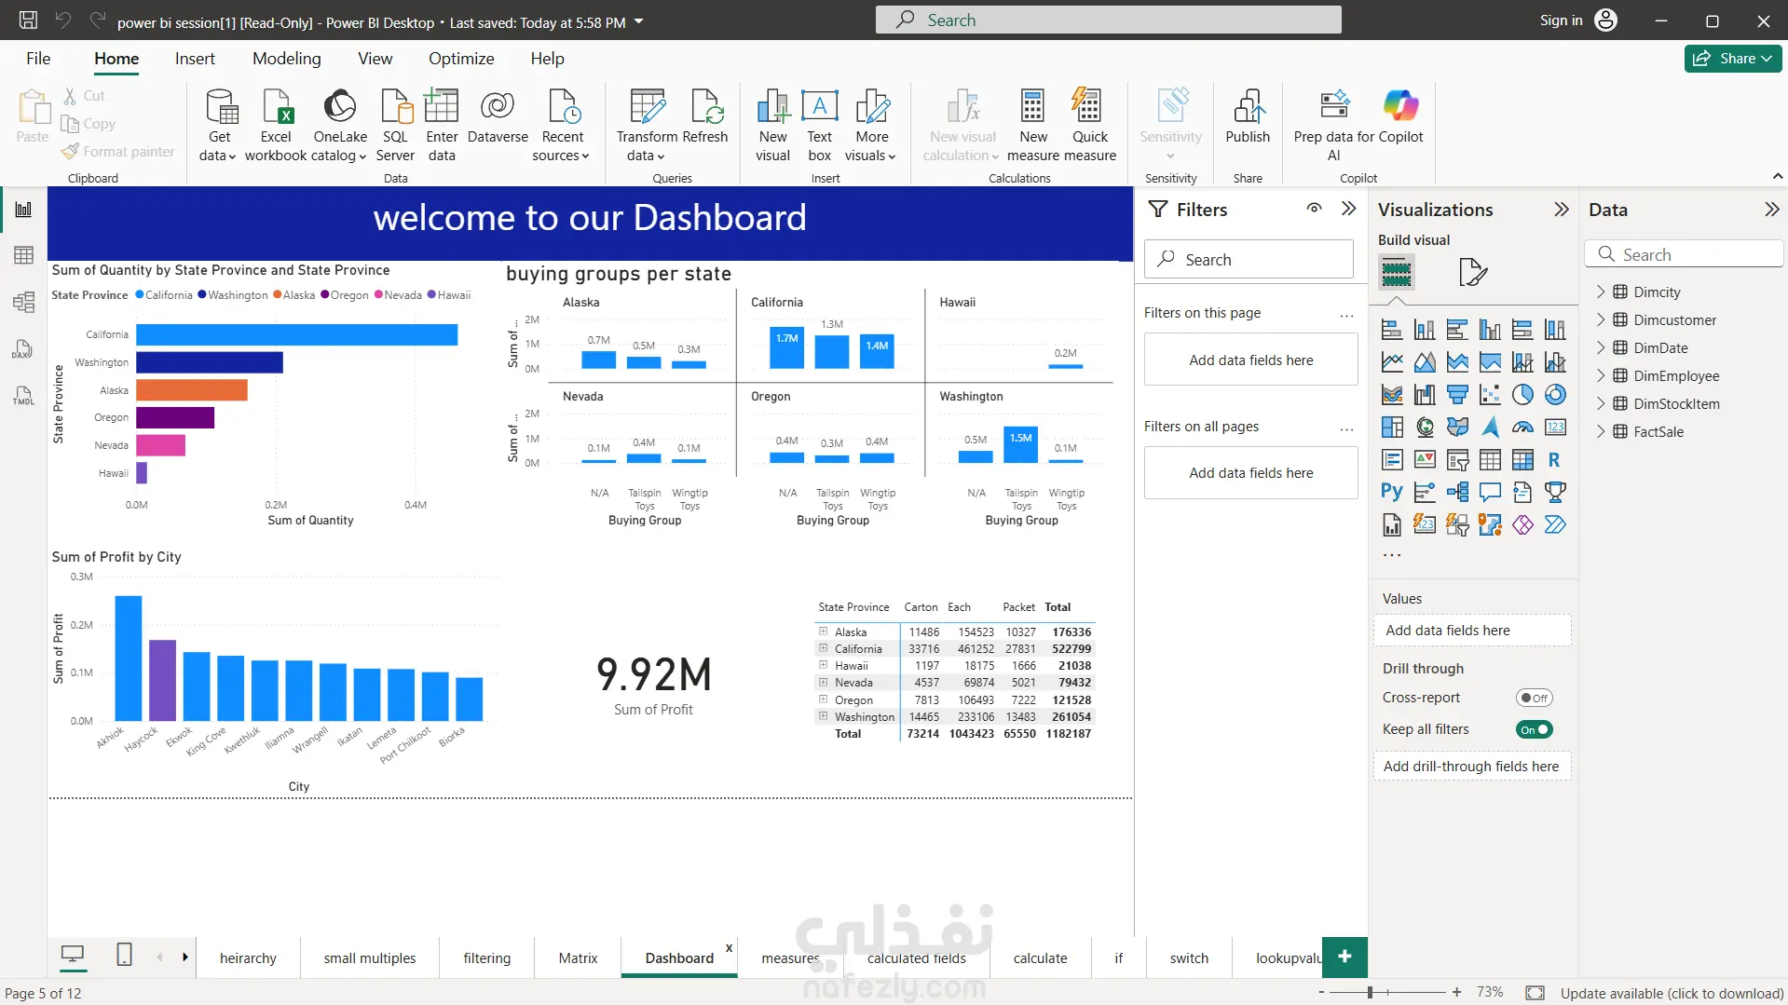
Task: Expand the FactSale table
Action: pyautogui.click(x=1601, y=431)
